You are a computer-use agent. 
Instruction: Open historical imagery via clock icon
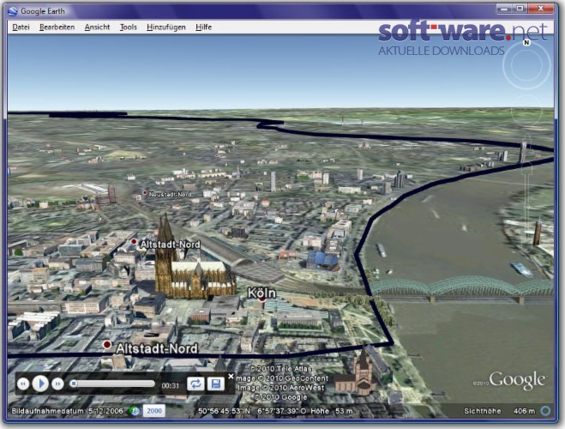[x=135, y=411]
